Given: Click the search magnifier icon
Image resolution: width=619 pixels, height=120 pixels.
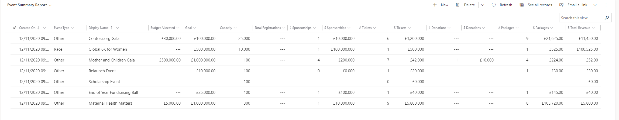Looking at the screenshot, I should click(607, 18).
